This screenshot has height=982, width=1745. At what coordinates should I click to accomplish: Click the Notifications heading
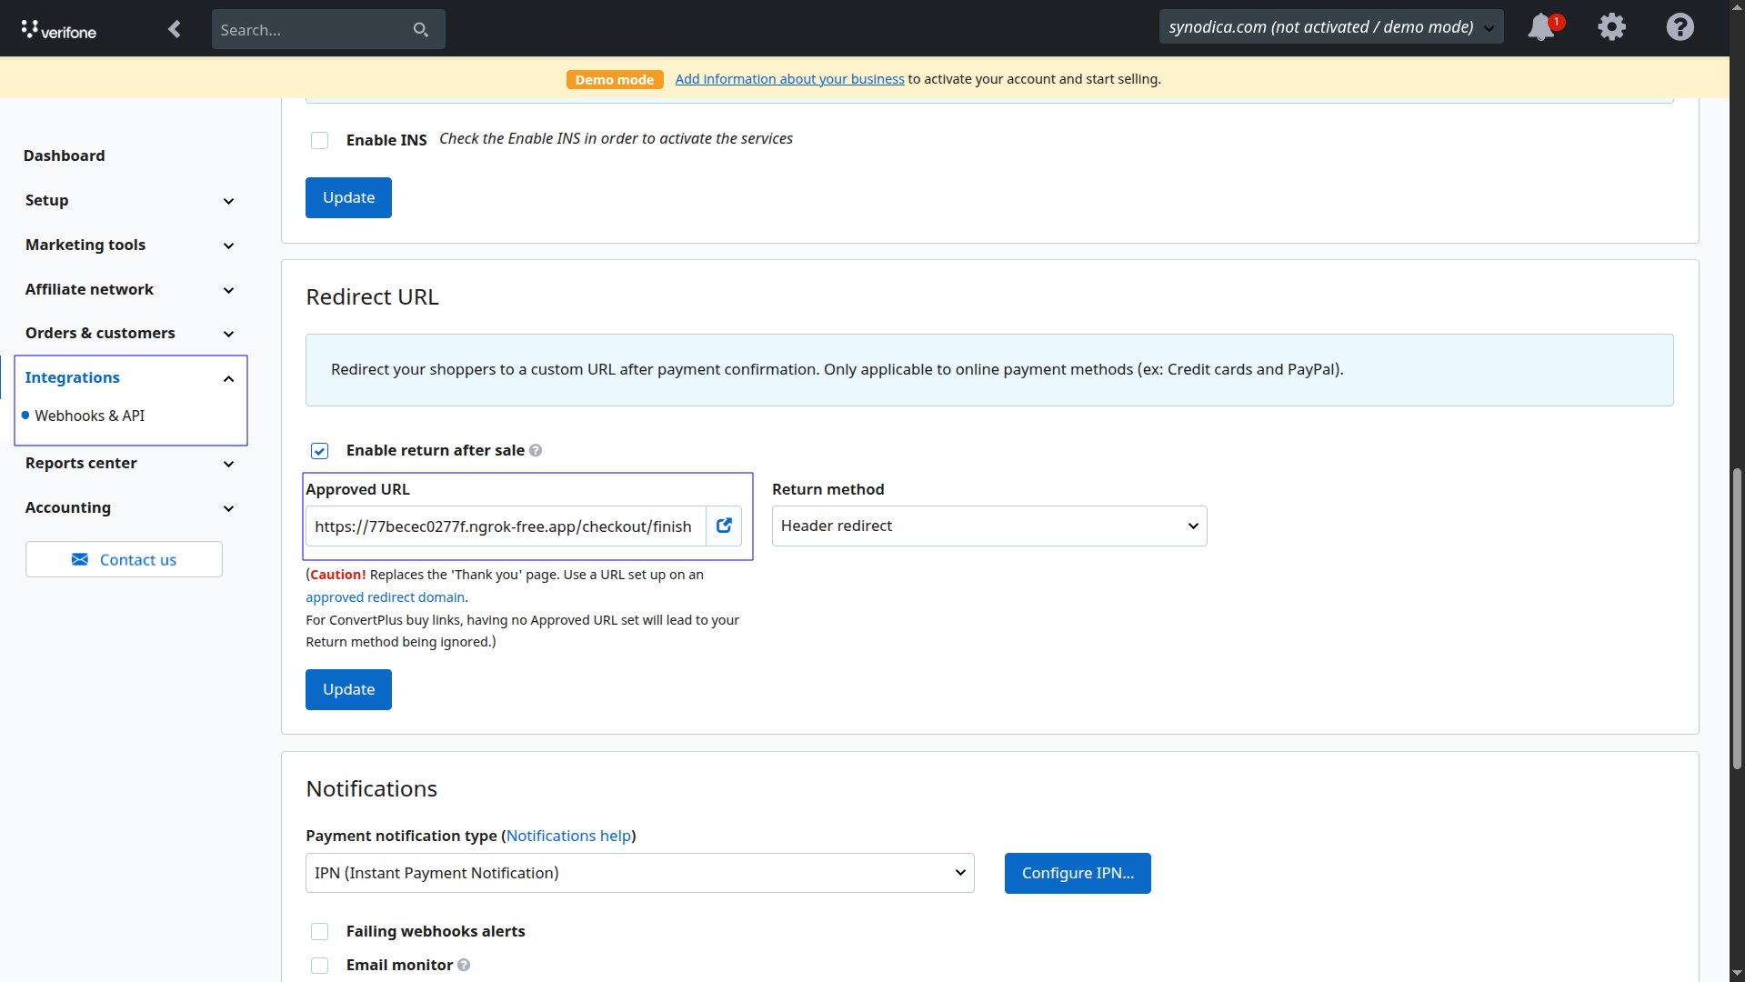(371, 789)
